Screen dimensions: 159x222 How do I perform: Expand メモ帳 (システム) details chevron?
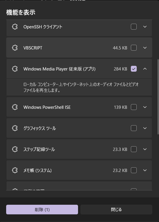[145, 170]
